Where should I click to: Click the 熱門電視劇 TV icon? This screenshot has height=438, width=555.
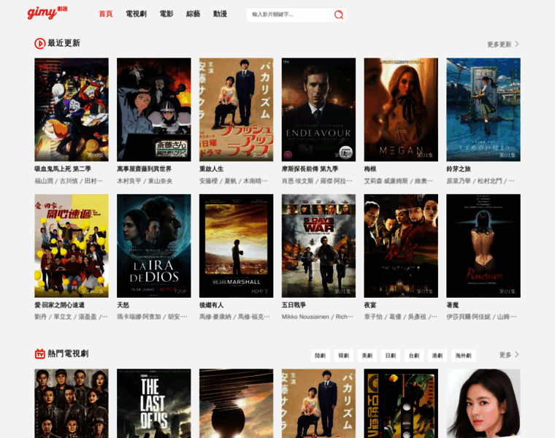39,353
